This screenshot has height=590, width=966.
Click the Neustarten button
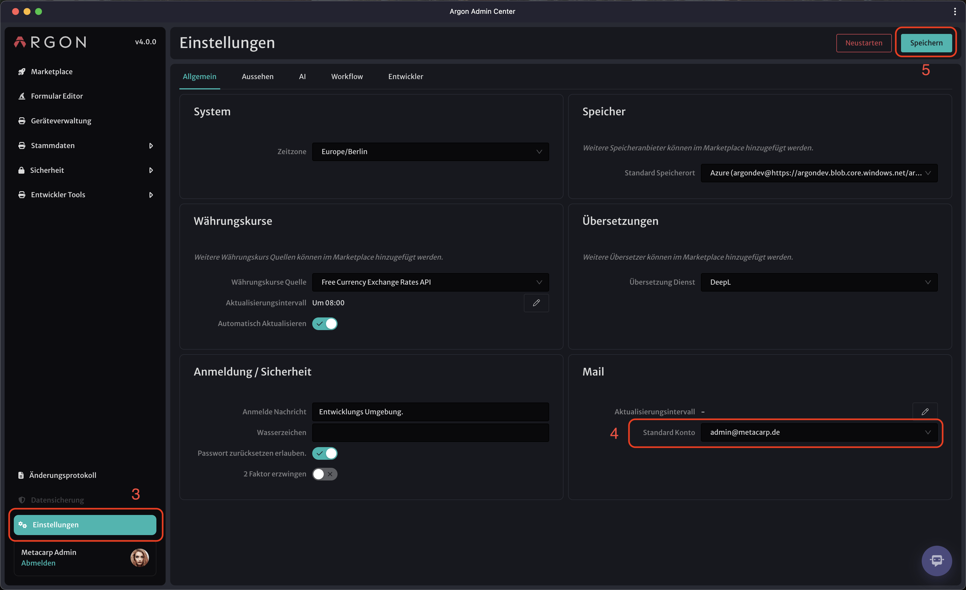tap(864, 43)
